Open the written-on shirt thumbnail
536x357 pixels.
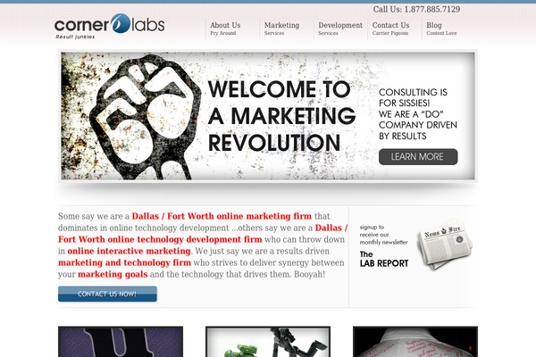[x=415, y=342]
